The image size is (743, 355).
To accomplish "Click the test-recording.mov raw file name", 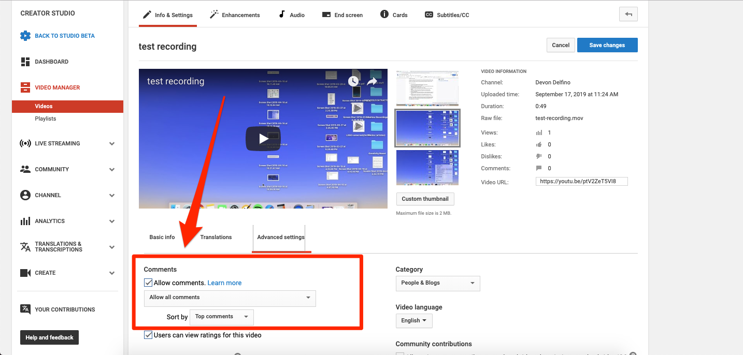I will 559,118.
